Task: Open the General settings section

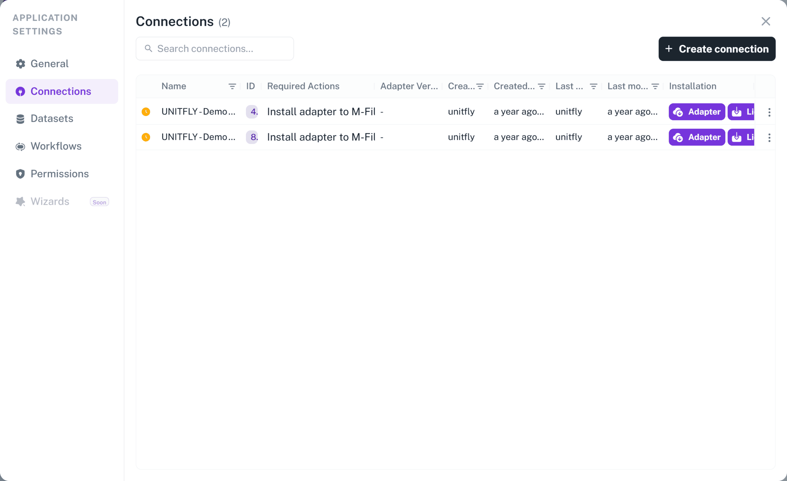Action: 62,64
